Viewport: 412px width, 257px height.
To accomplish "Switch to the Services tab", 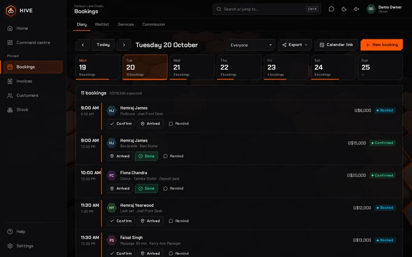I will (125, 25).
